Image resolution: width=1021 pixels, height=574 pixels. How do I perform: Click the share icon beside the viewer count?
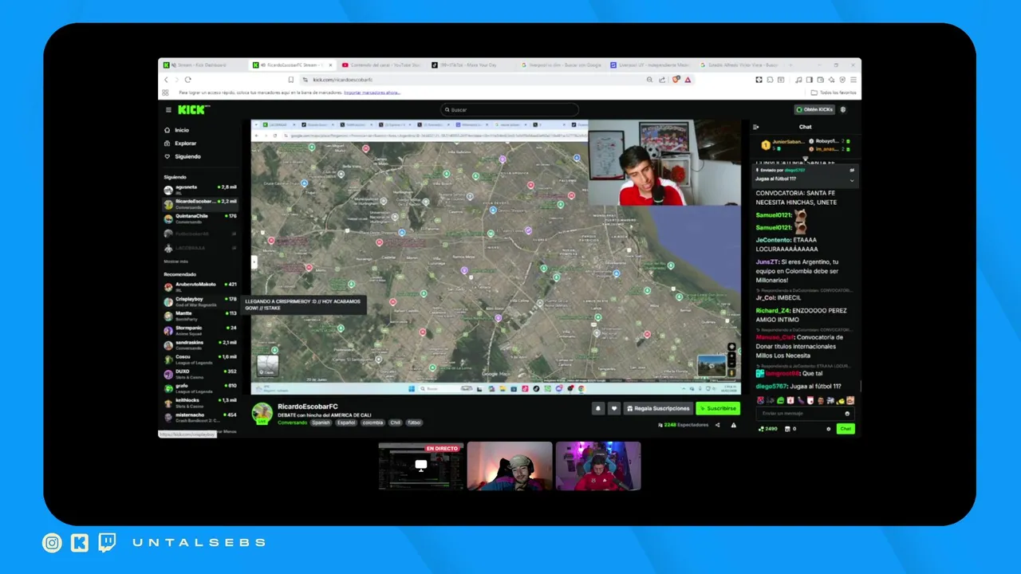(x=717, y=425)
